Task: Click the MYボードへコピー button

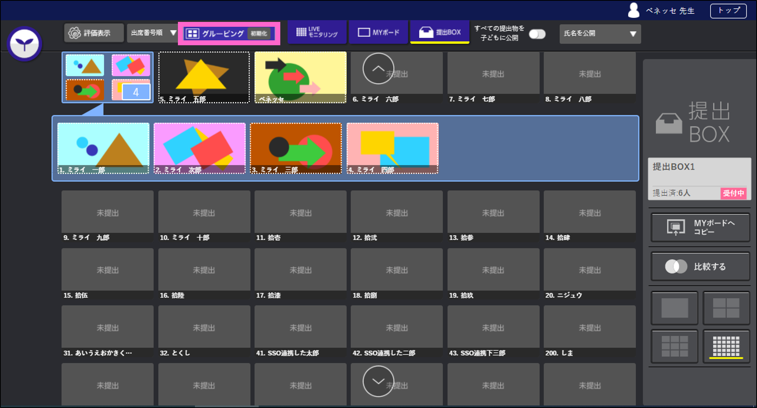Action: pos(700,227)
